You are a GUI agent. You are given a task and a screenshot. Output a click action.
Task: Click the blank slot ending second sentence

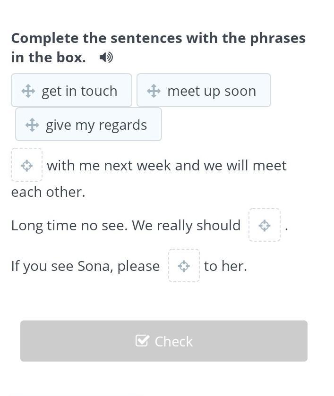(x=265, y=225)
